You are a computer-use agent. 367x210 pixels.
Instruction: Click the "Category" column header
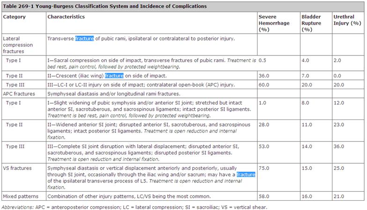(x=15, y=17)
